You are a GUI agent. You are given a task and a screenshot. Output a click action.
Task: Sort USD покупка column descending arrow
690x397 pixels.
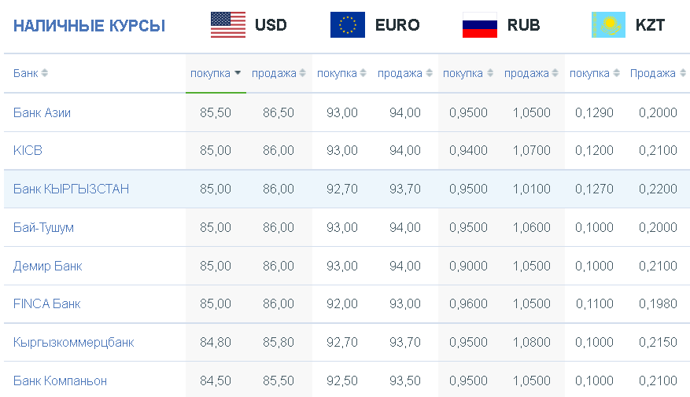(x=238, y=73)
